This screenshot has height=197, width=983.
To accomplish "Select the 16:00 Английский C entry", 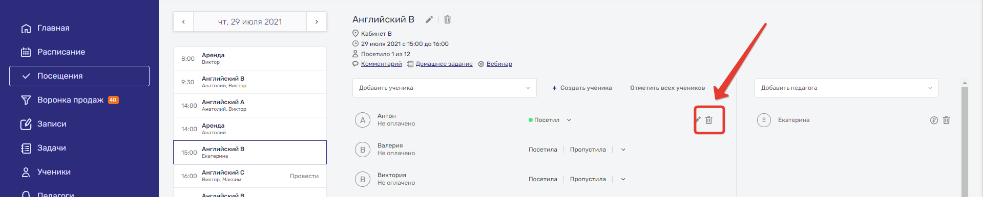I will pos(250,176).
